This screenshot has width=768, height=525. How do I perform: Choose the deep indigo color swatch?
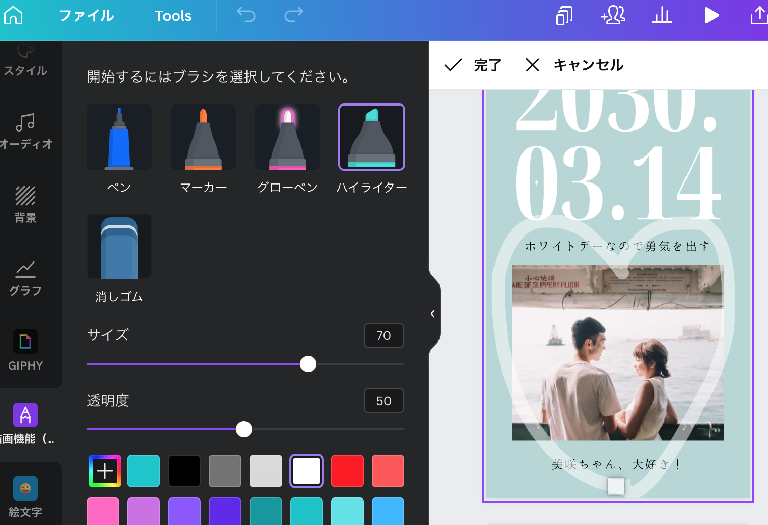click(225, 511)
